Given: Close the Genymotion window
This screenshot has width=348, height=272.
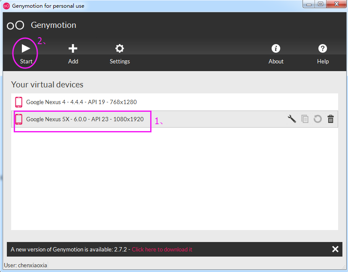Looking at the screenshot, I should coord(336,4).
